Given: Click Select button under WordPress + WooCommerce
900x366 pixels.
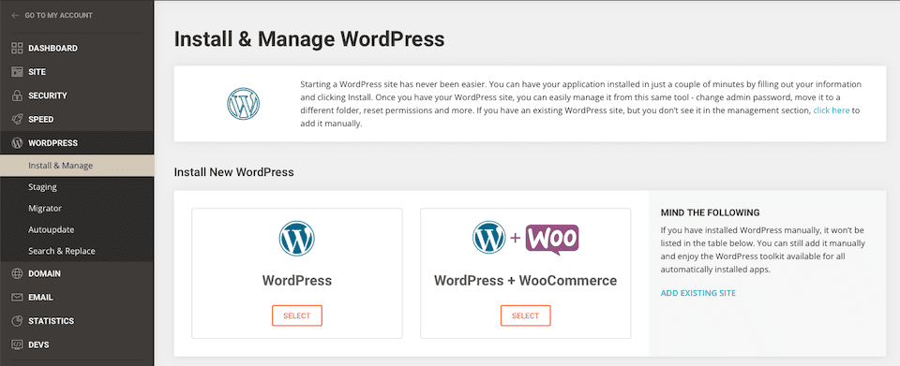Looking at the screenshot, I should click(525, 315).
